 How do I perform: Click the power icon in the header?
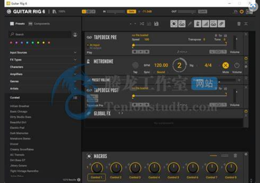[242, 12]
